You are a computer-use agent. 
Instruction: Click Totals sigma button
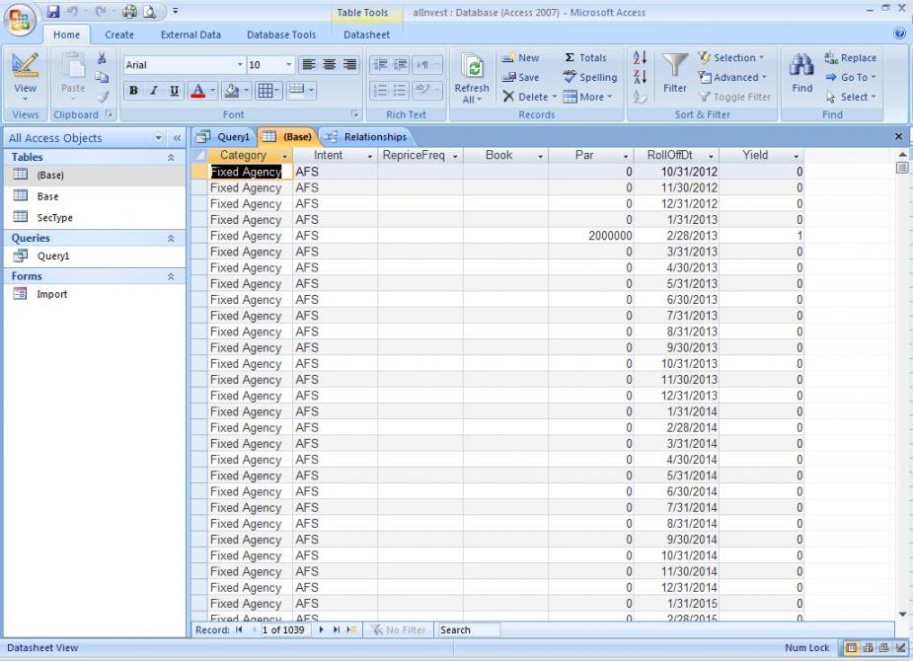coord(585,57)
